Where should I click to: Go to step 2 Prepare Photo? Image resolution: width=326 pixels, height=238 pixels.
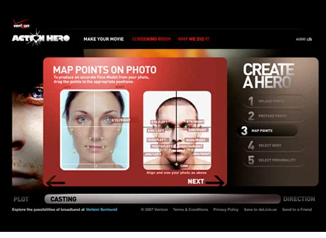[x=274, y=116]
